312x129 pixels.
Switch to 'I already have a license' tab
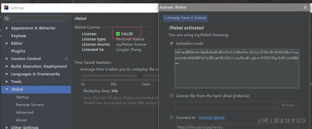[185, 18]
